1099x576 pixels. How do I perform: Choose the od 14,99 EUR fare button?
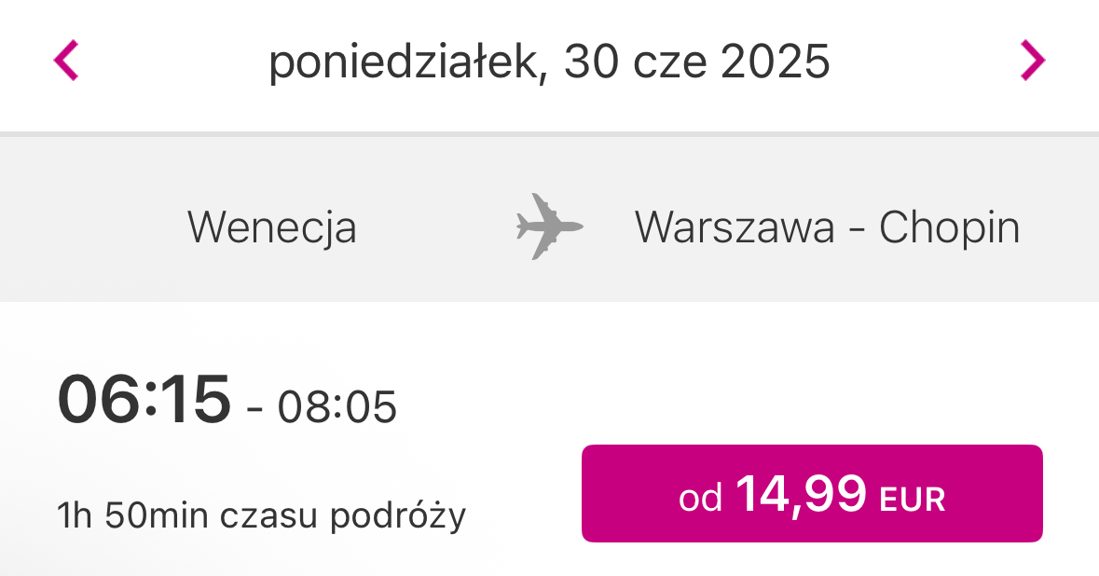(812, 493)
